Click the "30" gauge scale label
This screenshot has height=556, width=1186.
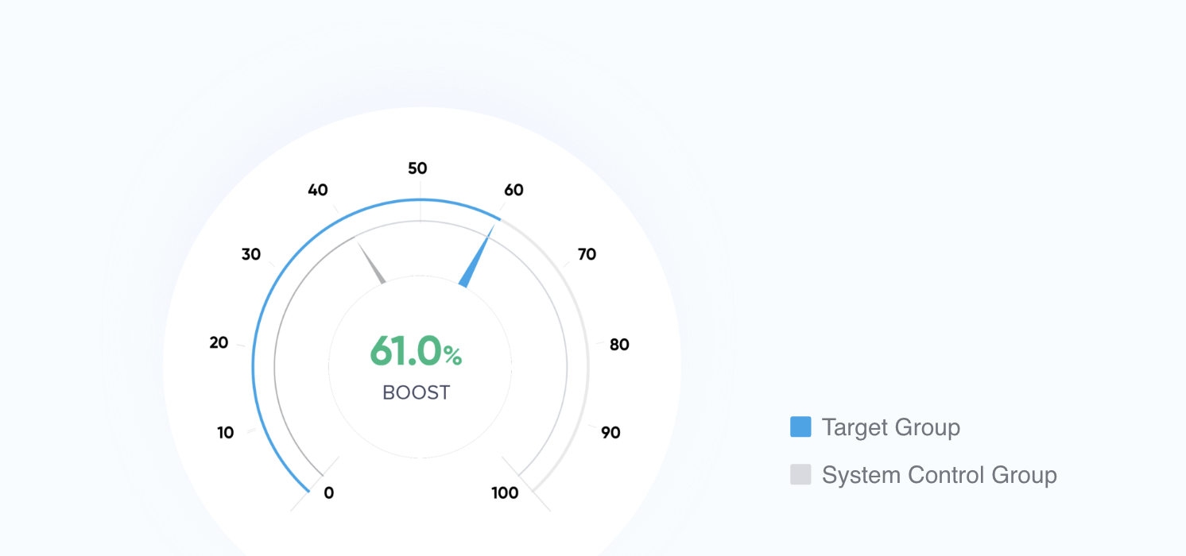[x=251, y=255]
